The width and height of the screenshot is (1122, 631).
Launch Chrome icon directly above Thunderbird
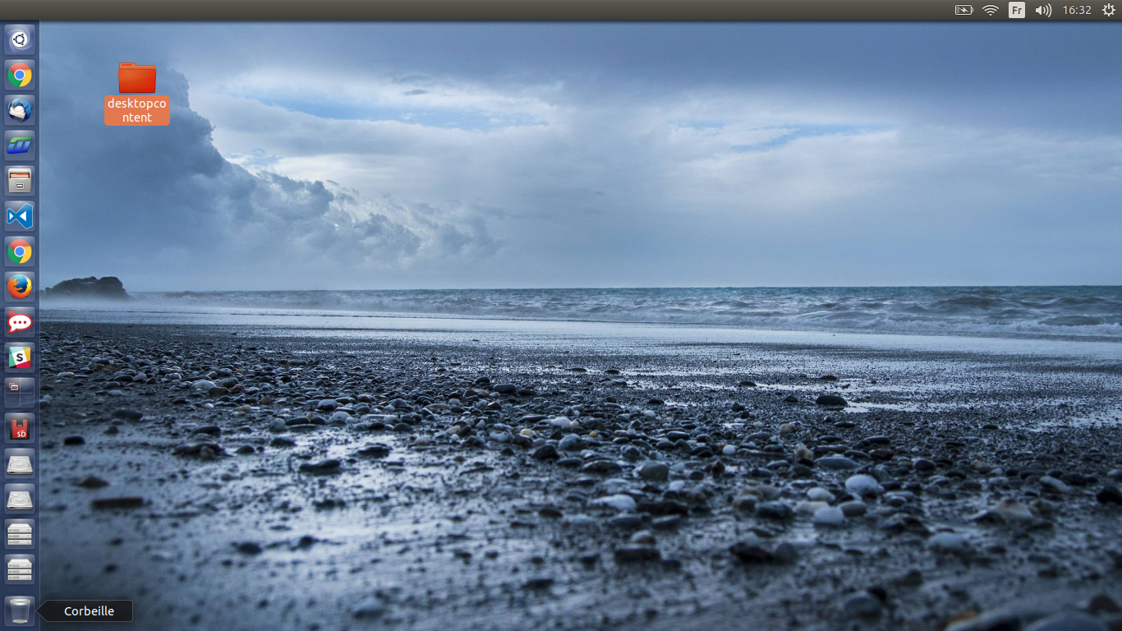point(20,76)
